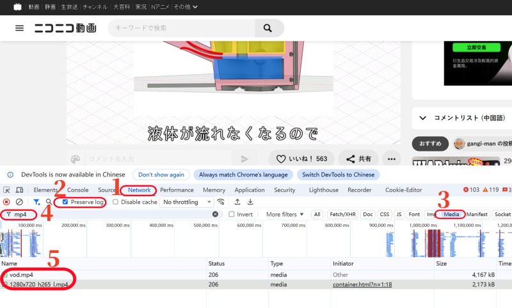Select the Manifest type filter

pyautogui.click(x=477, y=214)
